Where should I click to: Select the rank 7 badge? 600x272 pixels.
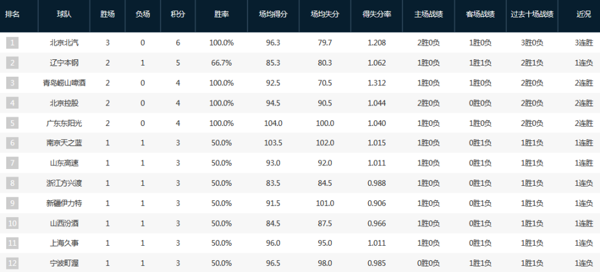[12, 163]
